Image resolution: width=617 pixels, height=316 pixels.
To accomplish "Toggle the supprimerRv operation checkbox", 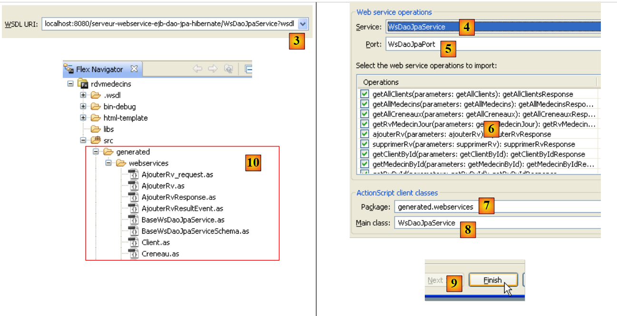I will tap(364, 144).
